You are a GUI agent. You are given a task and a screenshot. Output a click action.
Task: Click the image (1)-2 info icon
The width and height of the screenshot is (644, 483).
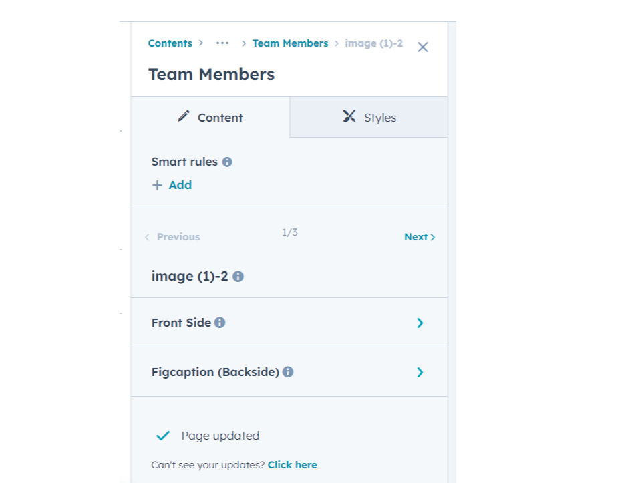coord(238,276)
